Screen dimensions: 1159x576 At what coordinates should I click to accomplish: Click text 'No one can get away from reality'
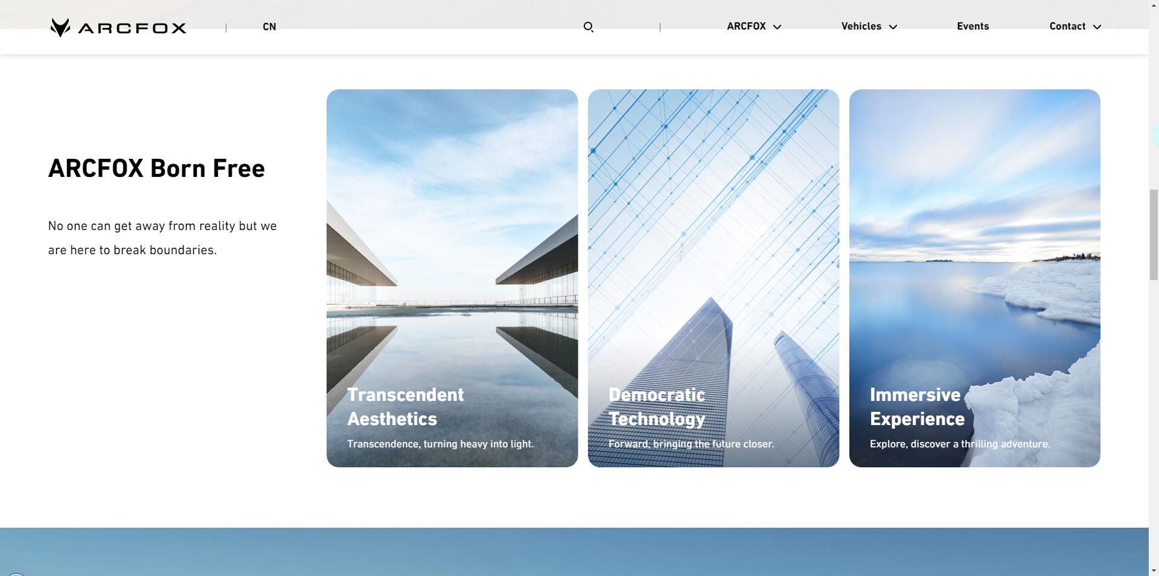coord(142,226)
